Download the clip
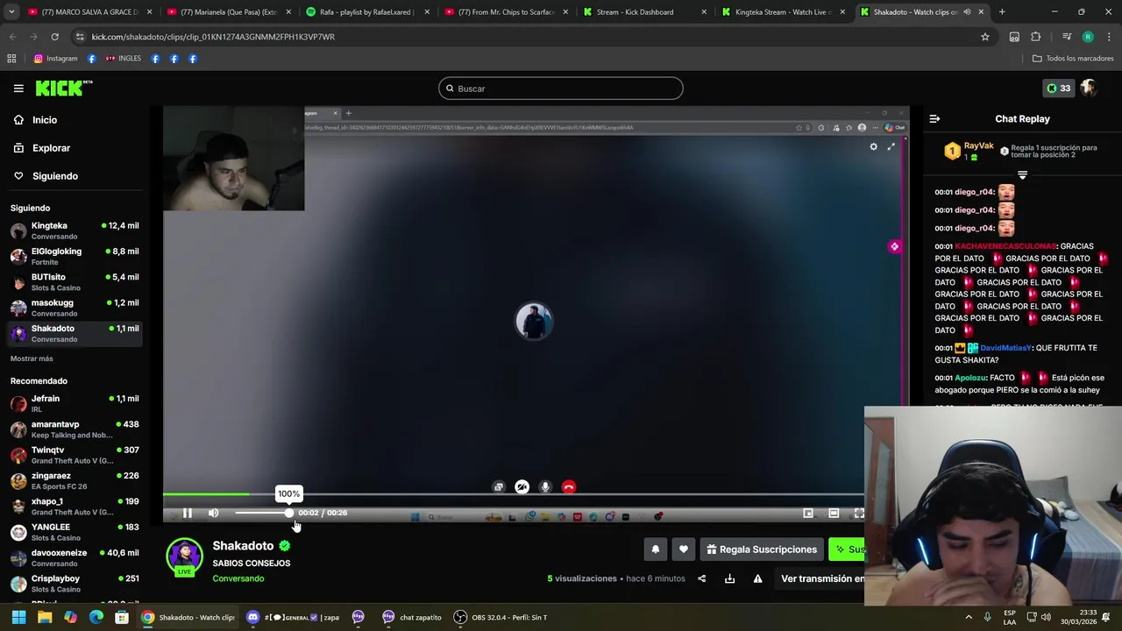Viewport: 1122px width, 631px height. pos(729,578)
